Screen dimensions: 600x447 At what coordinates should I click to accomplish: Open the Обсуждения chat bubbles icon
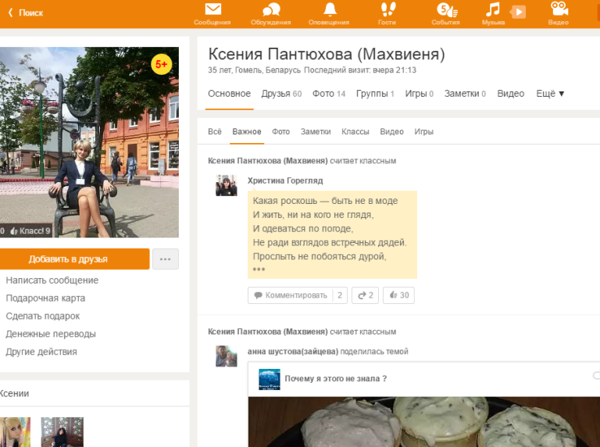click(x=271, y=9)
